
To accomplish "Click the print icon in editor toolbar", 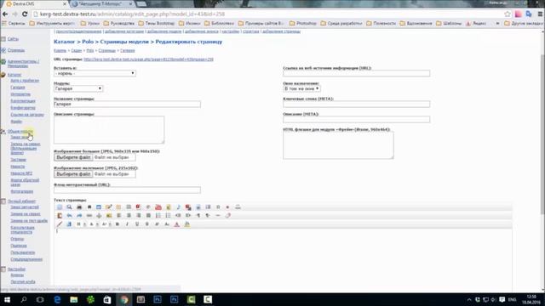I will coord(79,207).
